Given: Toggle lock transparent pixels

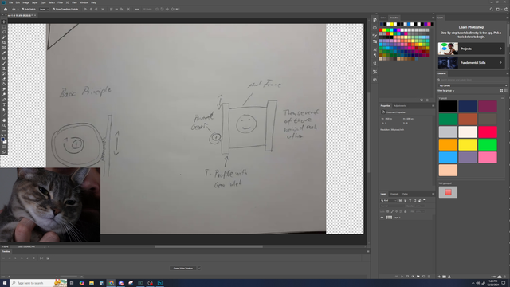Looking at the screenshot, I should pos(388,211).
